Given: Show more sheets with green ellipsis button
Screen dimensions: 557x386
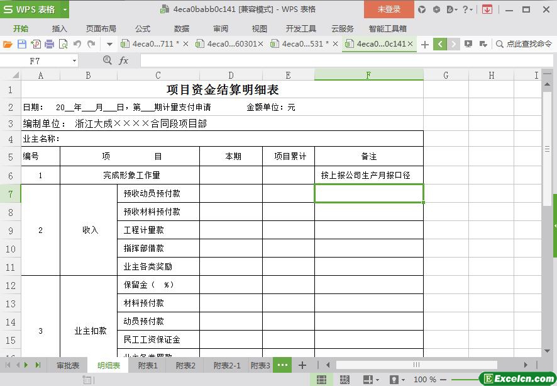Looking at the screenshot, I should 282,365.
